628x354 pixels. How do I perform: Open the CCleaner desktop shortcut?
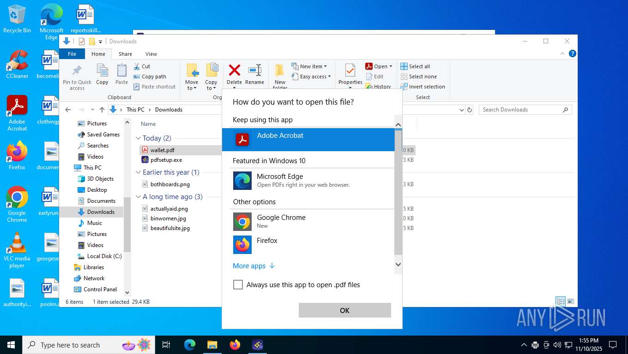(17, 65)
